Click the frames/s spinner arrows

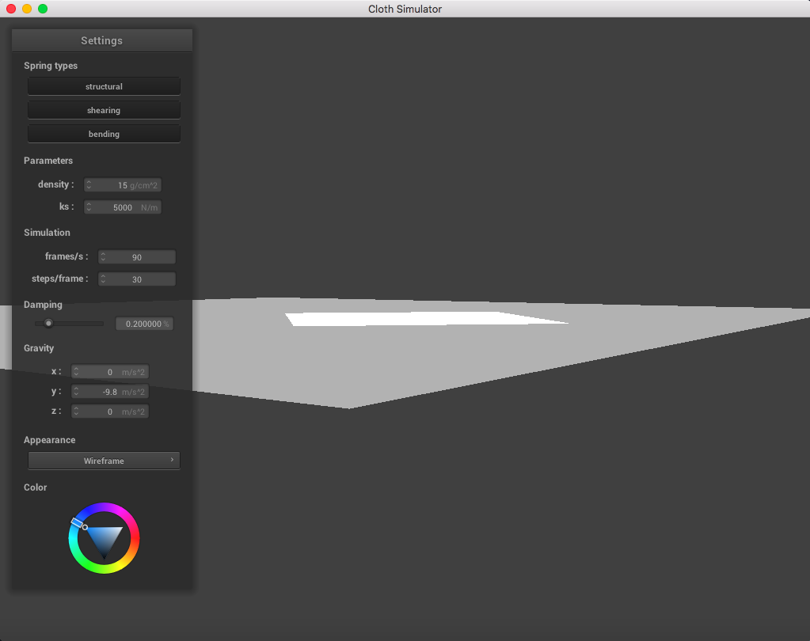[x=103, y=256]
